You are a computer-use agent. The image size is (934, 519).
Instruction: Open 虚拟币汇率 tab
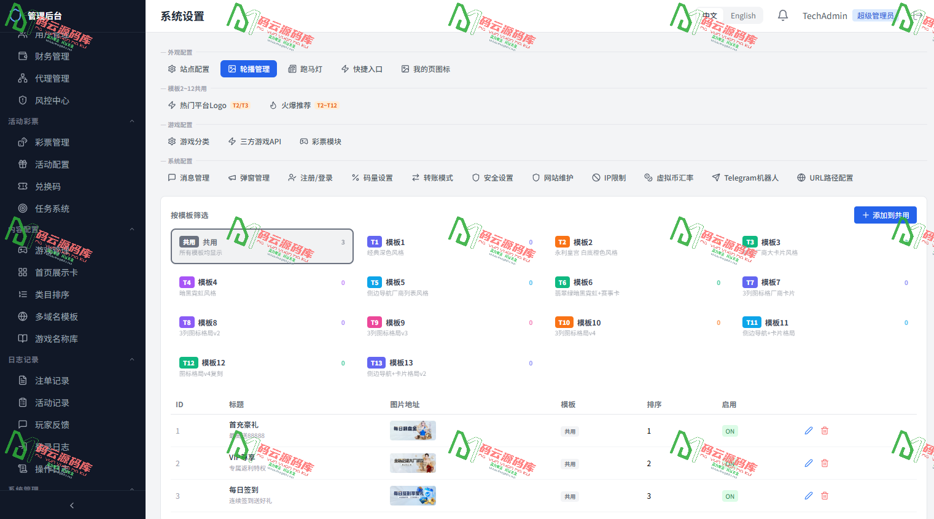click(669, 178)
